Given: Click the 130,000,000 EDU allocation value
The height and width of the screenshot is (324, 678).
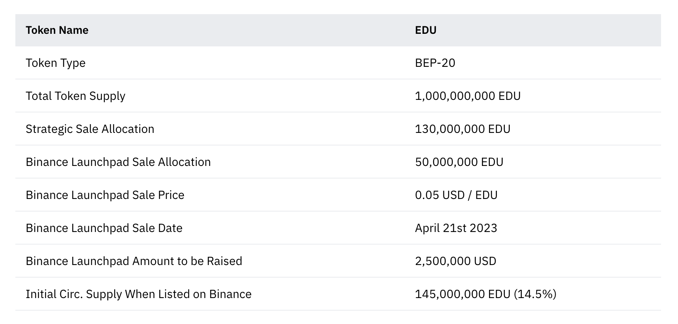Looking at the screenshot, I should tap(463, 129).
